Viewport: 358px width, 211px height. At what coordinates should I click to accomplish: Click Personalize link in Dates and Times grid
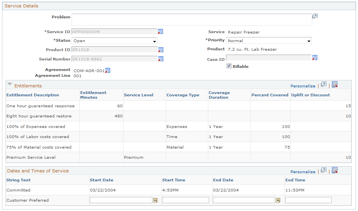tap(303, 172)
